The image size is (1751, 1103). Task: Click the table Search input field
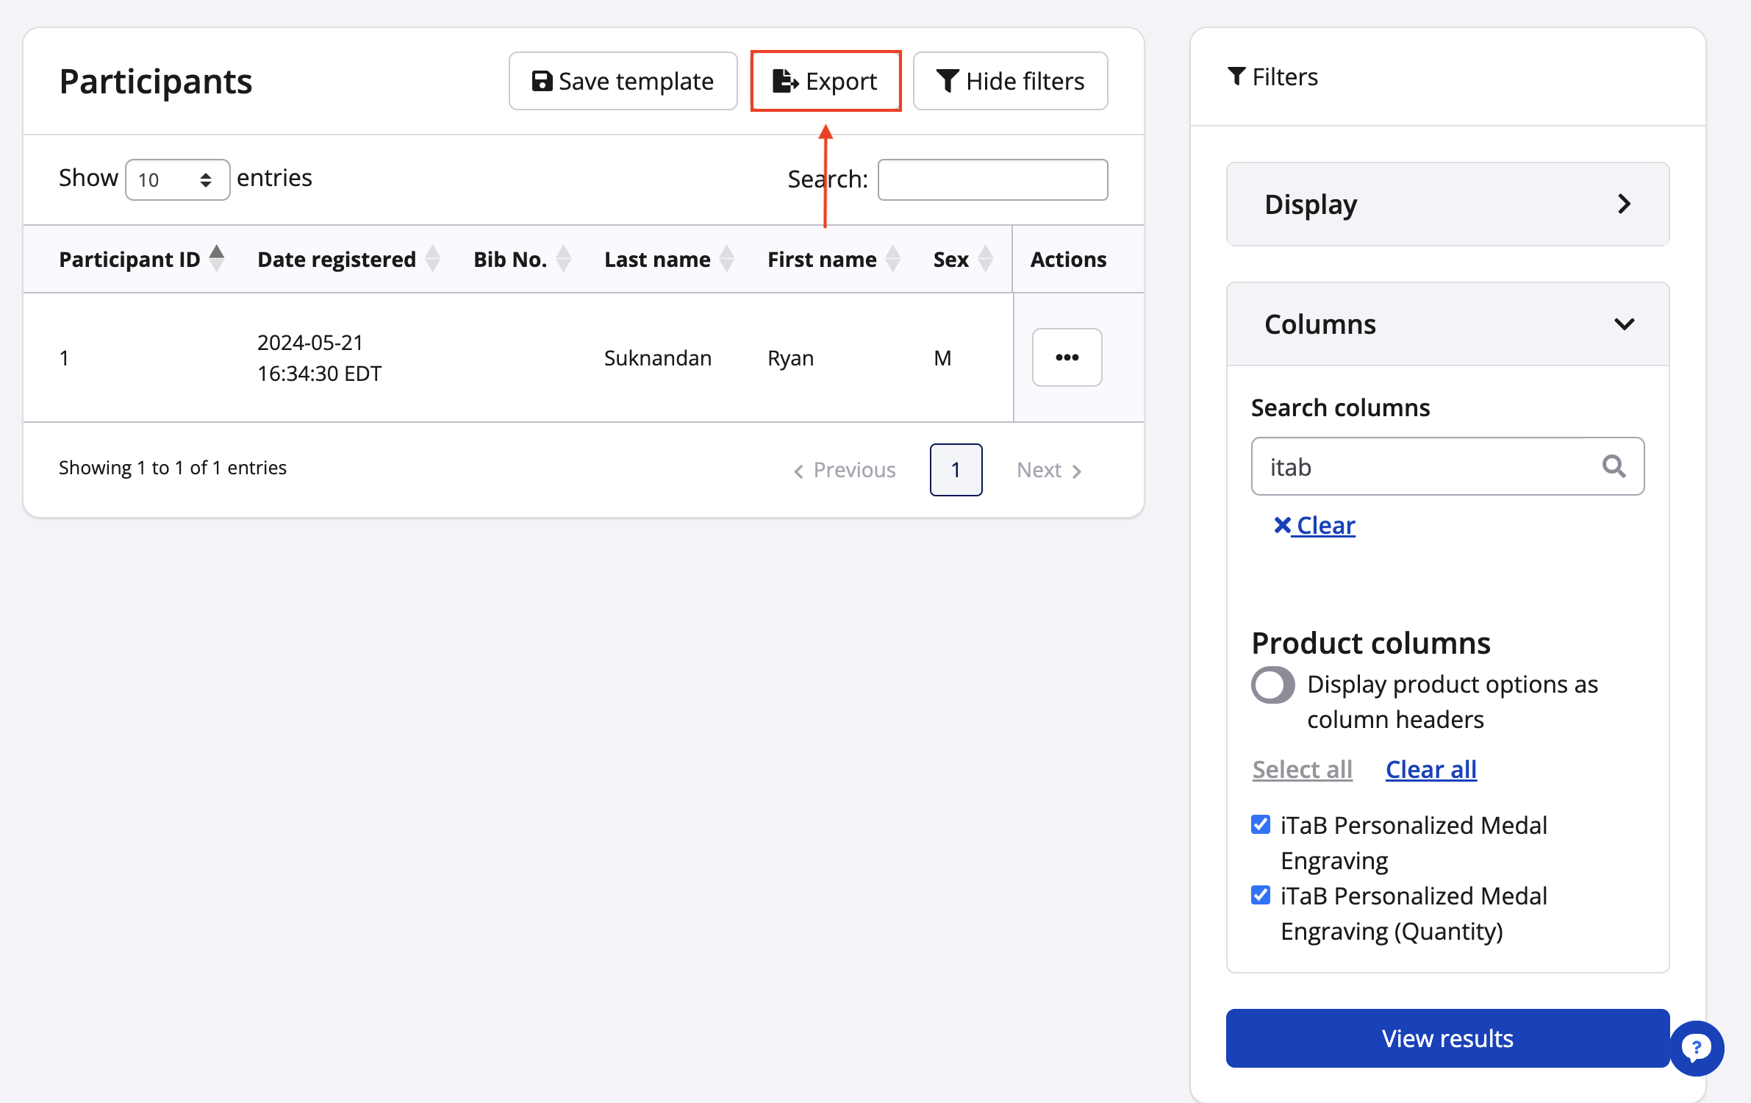pyautogui.click(x=992, y=179)
